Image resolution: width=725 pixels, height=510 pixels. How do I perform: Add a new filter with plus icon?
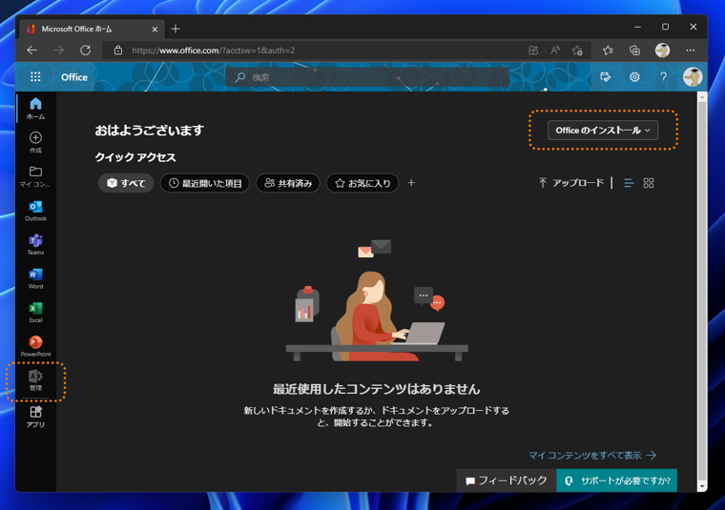tap(411, 183)
